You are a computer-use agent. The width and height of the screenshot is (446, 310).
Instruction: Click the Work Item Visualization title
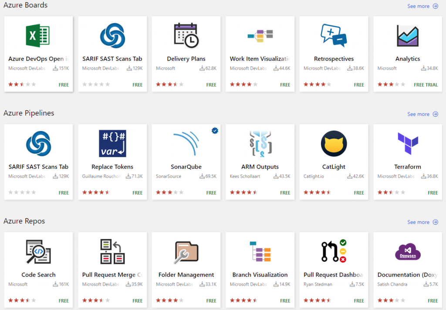coord(260,59)
